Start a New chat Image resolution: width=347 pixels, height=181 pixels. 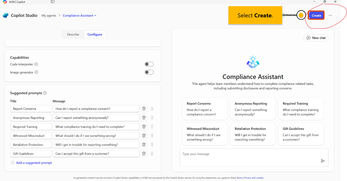(x=316, y=38)
